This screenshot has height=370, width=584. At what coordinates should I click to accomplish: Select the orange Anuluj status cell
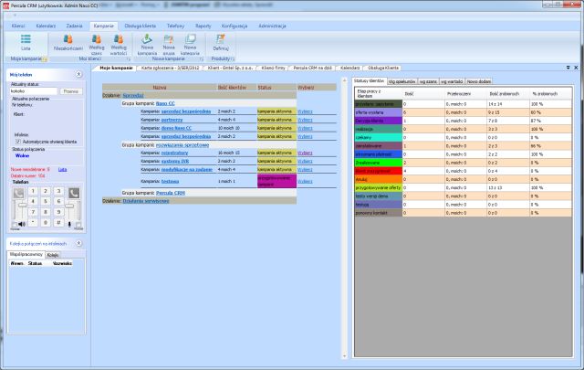coord(378,179)
